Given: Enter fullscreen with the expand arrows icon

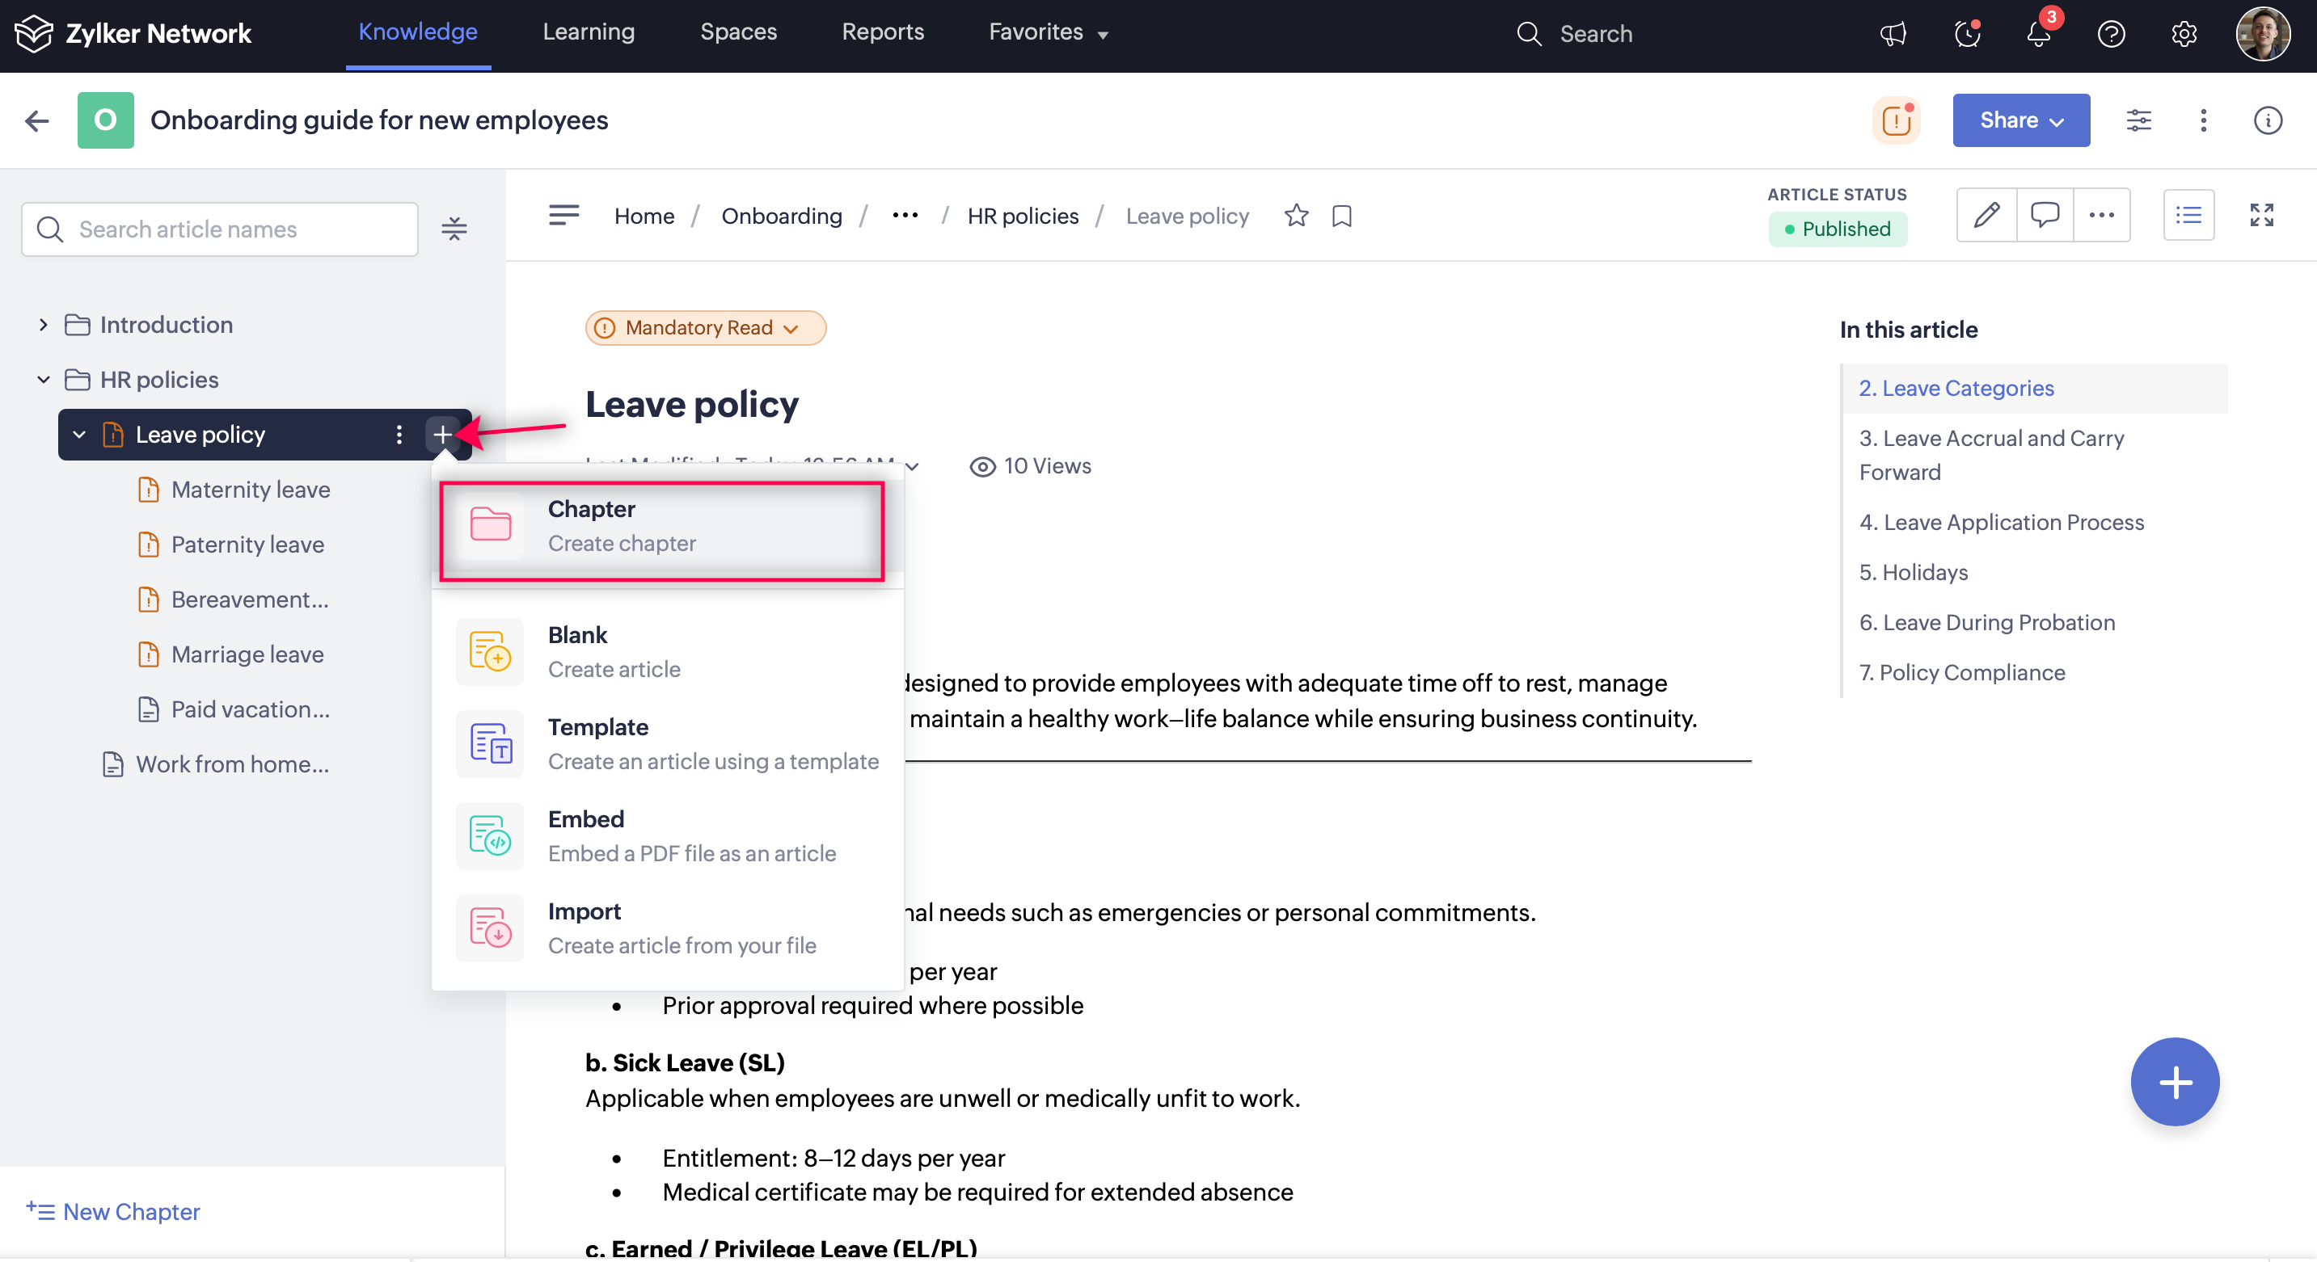Looking at the screenshot, I should (x=2261, y=215).
